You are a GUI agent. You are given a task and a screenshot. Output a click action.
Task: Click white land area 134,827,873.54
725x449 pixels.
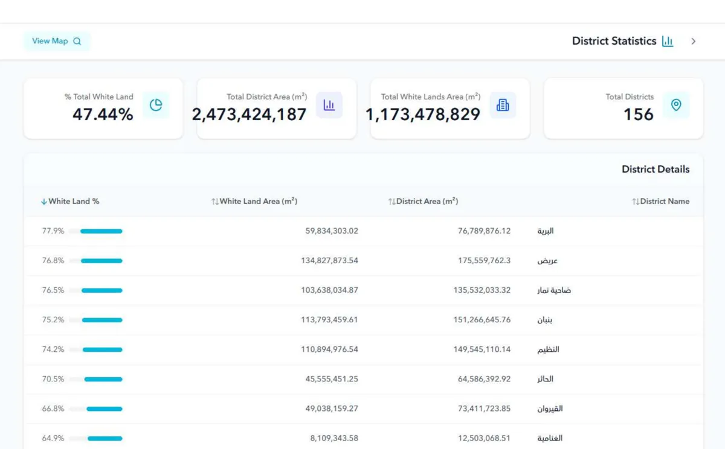(329, 261)
